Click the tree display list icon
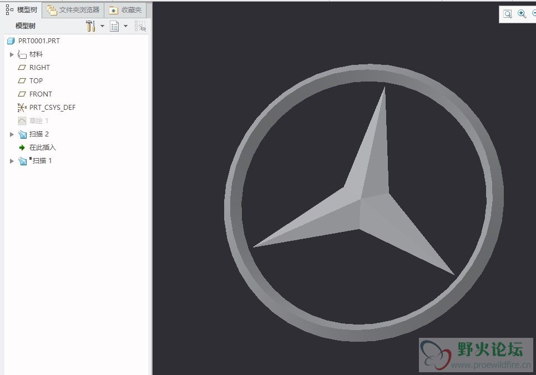536x375 pixels. coord(114,26)
